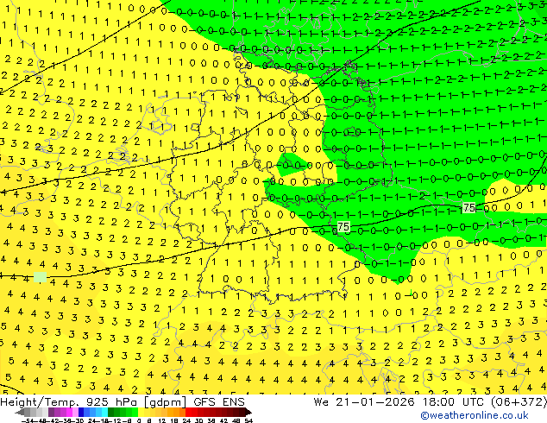
Task: Click the We 21-01-2026 date text
Action: coord(364,402)
